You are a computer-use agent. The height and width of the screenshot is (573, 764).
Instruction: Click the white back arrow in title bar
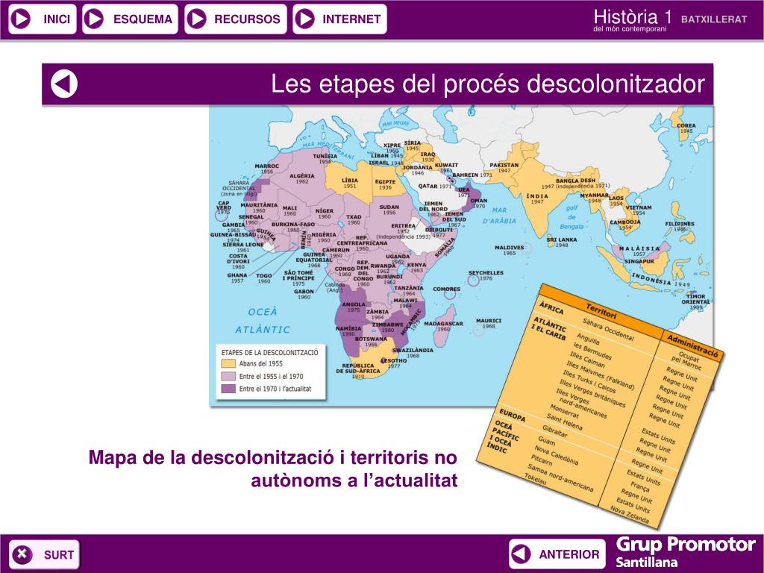coord(64,84)
